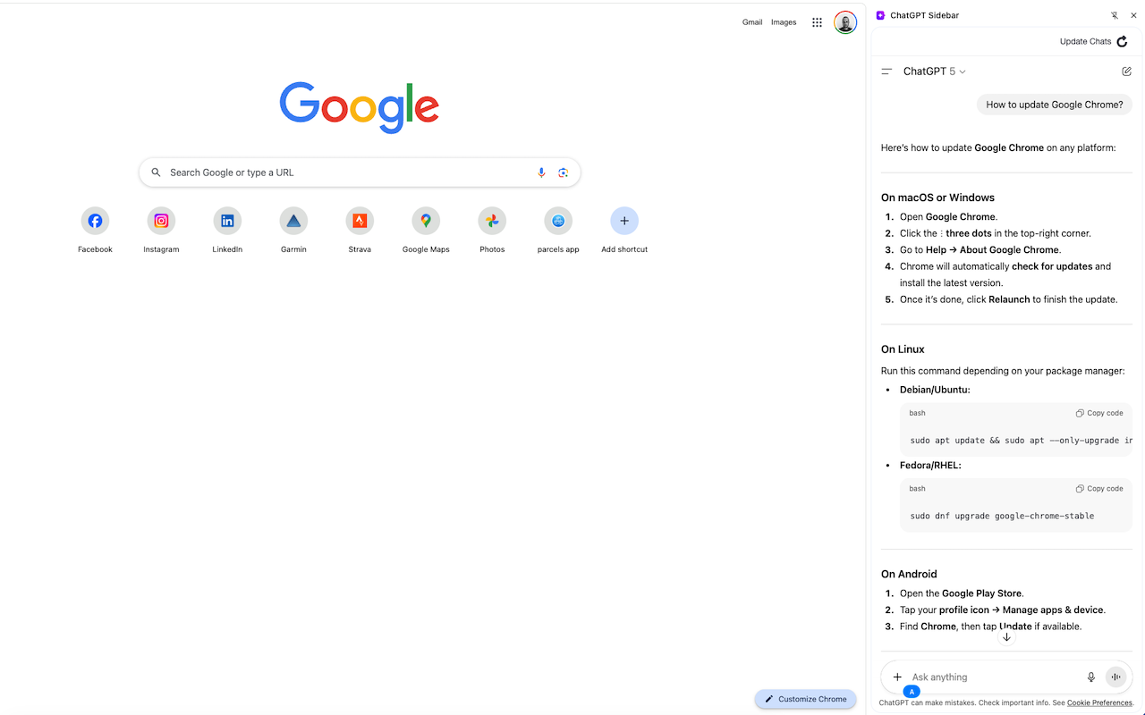Viewport: 1145px width, 715px height.
Task: Start a new chat with compose icon
Action: click(x=1126, y=71)
